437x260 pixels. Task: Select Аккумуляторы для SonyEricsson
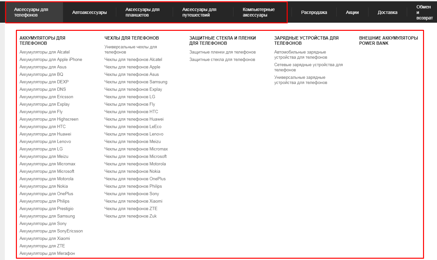coord(51,231)
